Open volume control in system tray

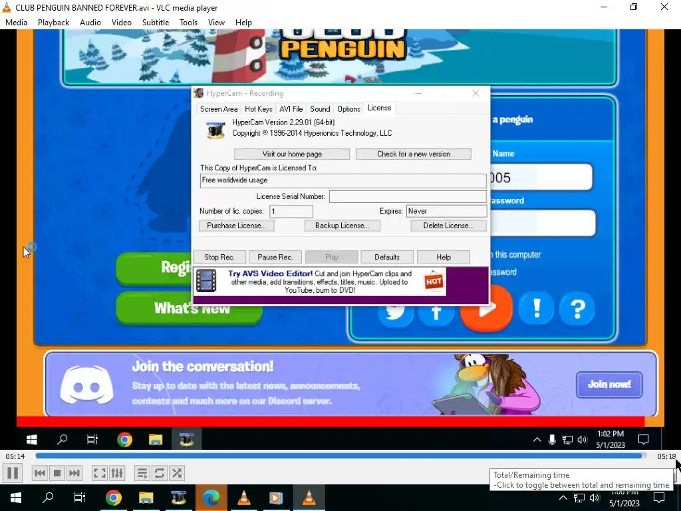click(x=595, y=498)
